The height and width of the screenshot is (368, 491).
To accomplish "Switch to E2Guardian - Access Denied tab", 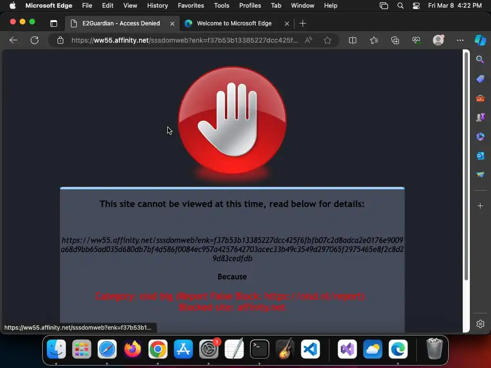I will click(x=122, y=23).
